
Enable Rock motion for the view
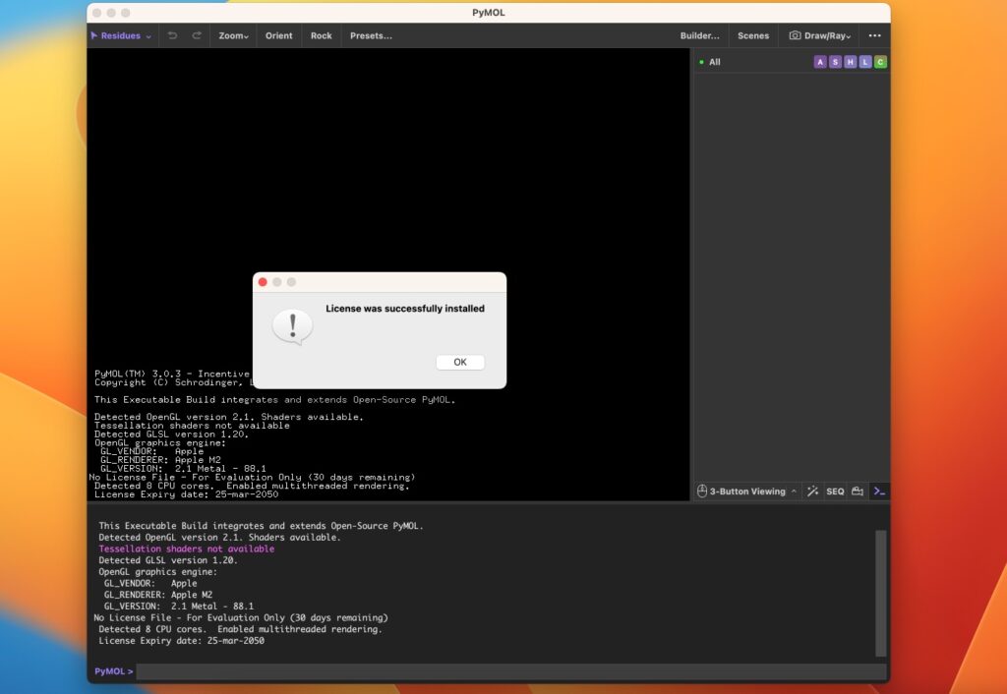pos(321,35)
